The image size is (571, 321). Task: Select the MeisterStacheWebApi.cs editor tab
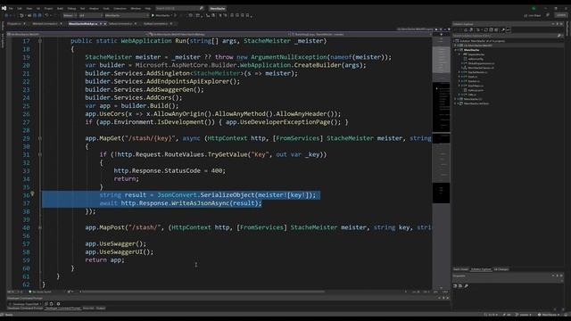click(83, 24)
